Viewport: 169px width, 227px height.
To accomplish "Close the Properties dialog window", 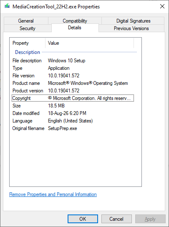I will (162, 6).
